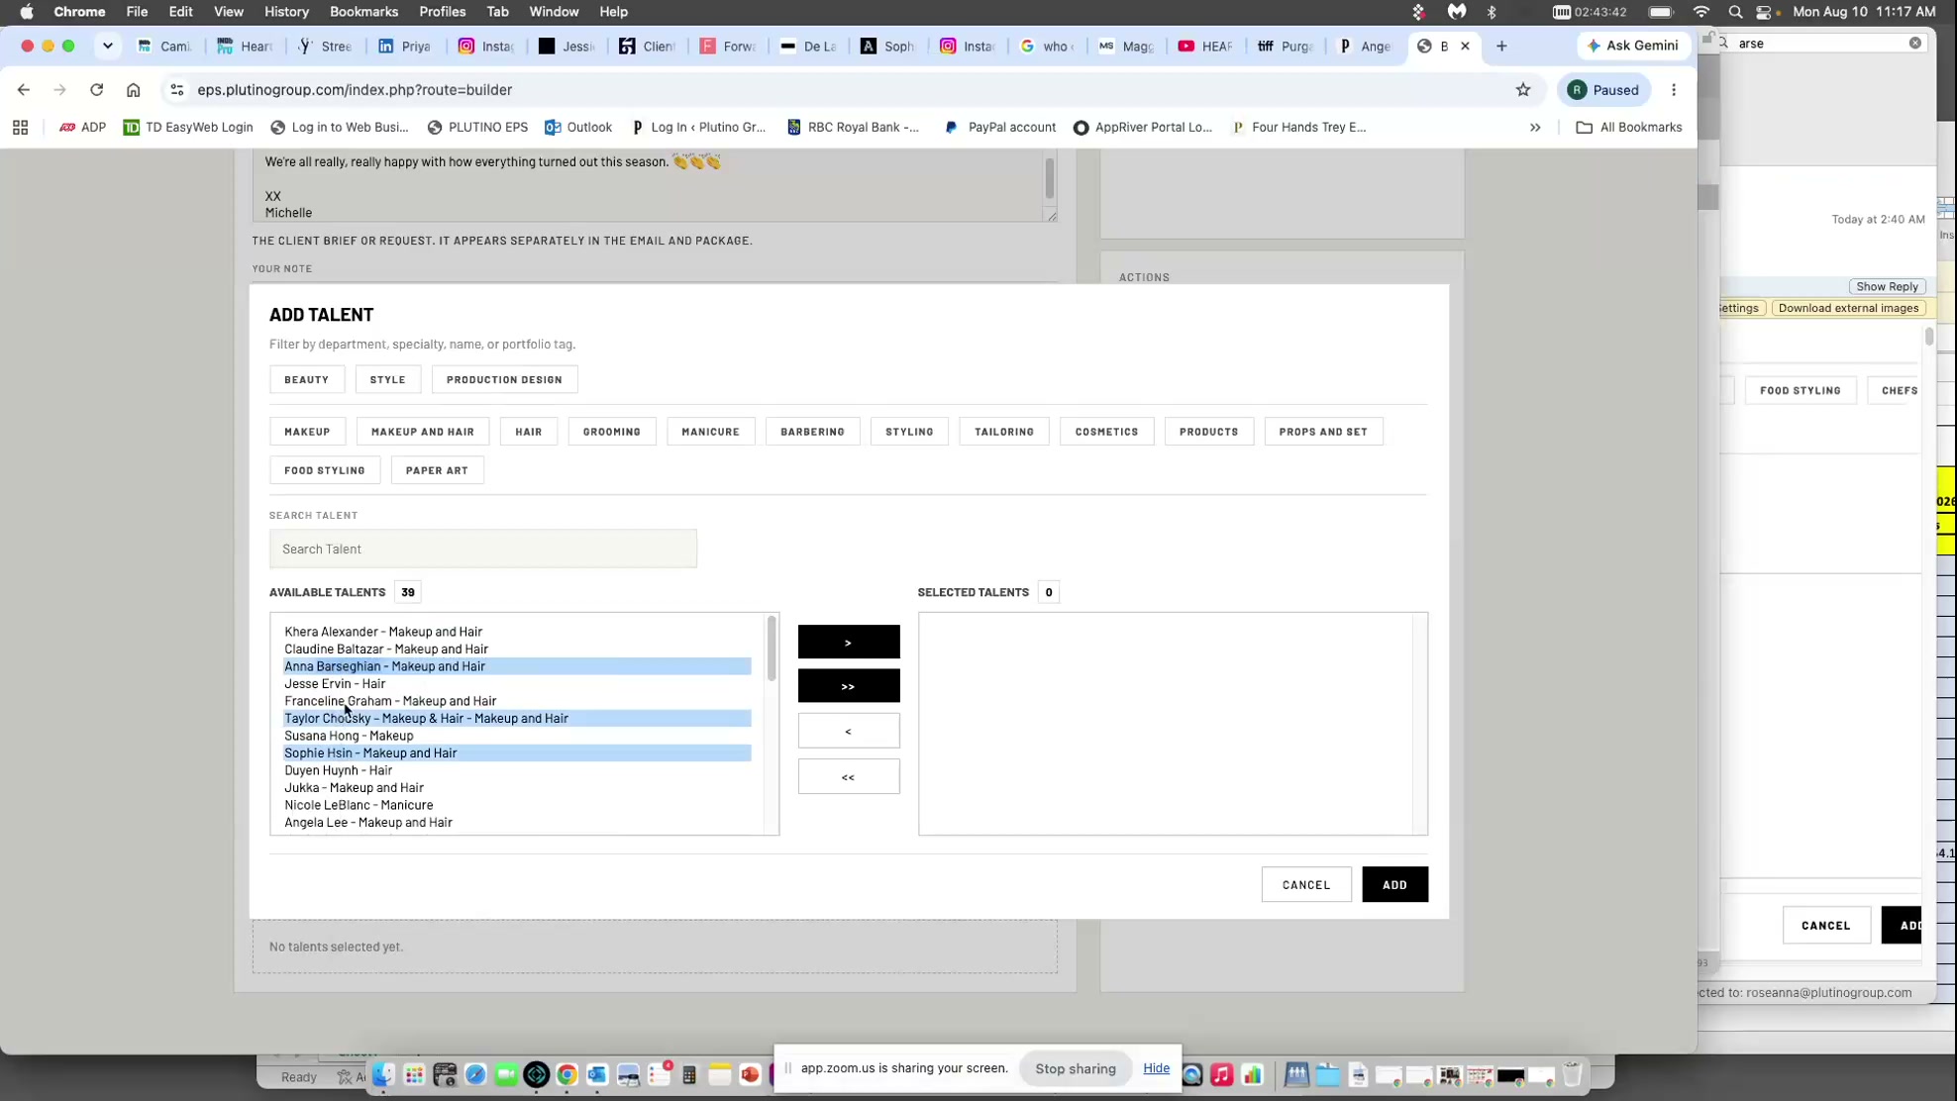This screenshot has height=1101, width=1957.
Task: Open the Chrome three-dot menu
Action: [1674, 90]
